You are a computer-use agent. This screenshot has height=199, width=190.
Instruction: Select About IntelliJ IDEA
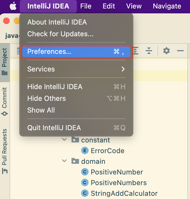[x=76, y=22]
